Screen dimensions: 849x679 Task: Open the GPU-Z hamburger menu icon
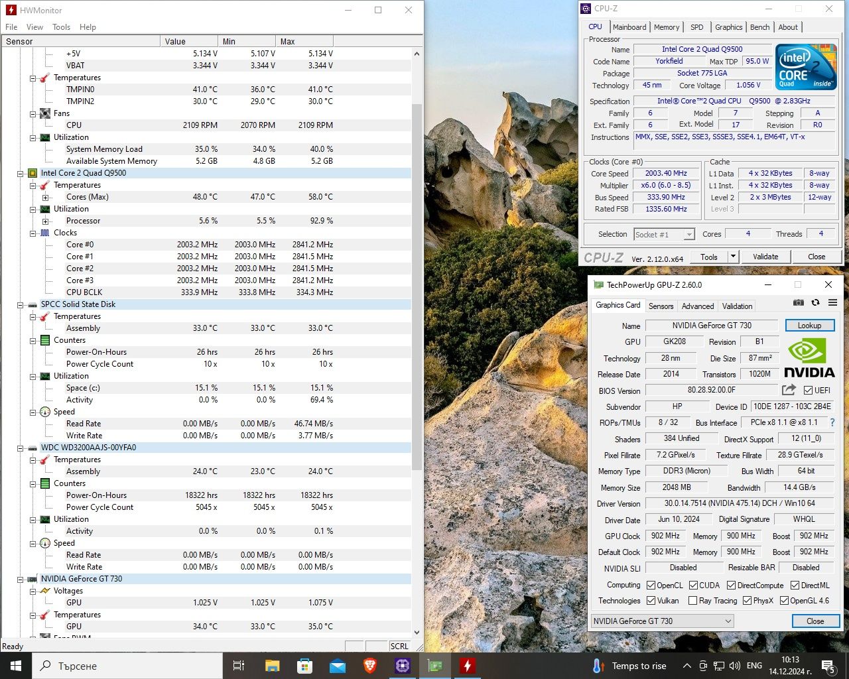pyautogui.click(x=832, y=302)
